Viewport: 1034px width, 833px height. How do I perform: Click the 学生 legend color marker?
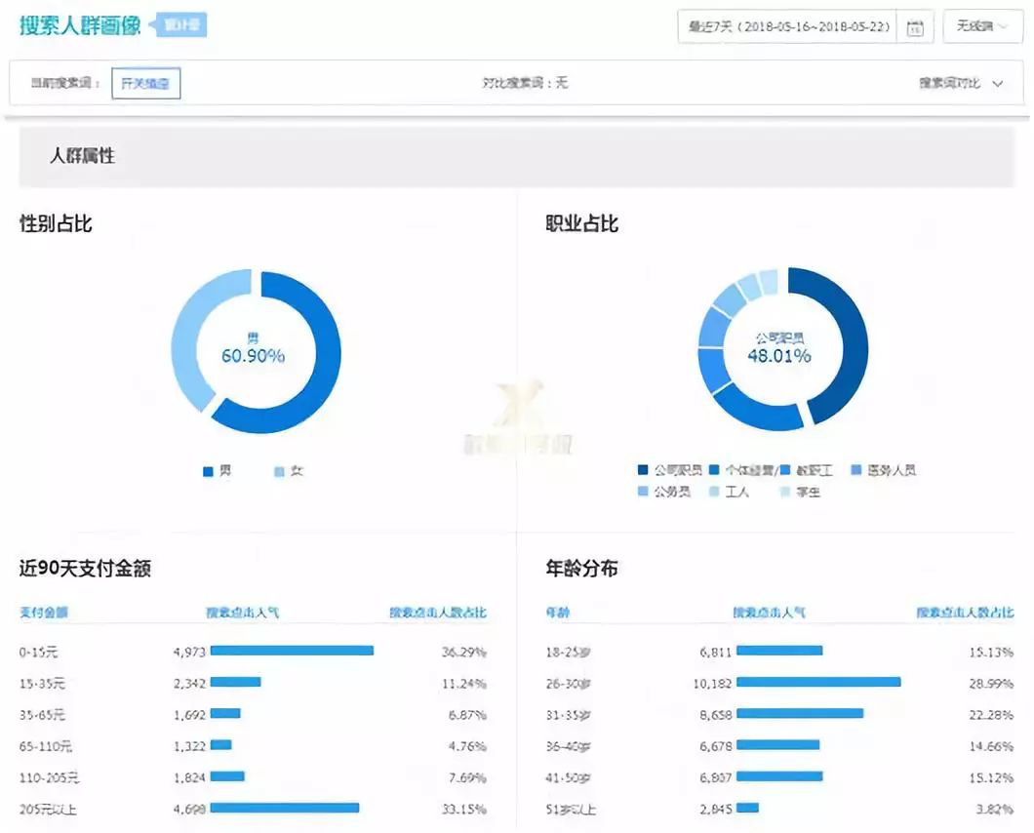coord(785,493)
